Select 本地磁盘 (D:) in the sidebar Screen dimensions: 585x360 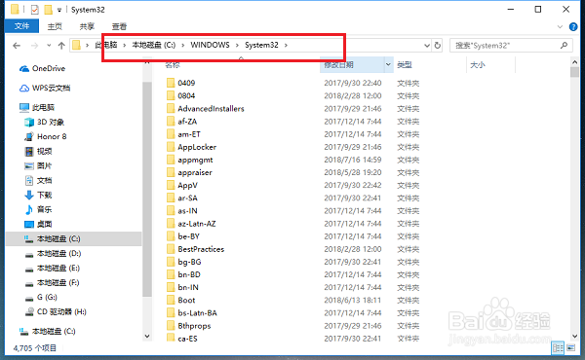pyautogui.click(x=53, y=254)
